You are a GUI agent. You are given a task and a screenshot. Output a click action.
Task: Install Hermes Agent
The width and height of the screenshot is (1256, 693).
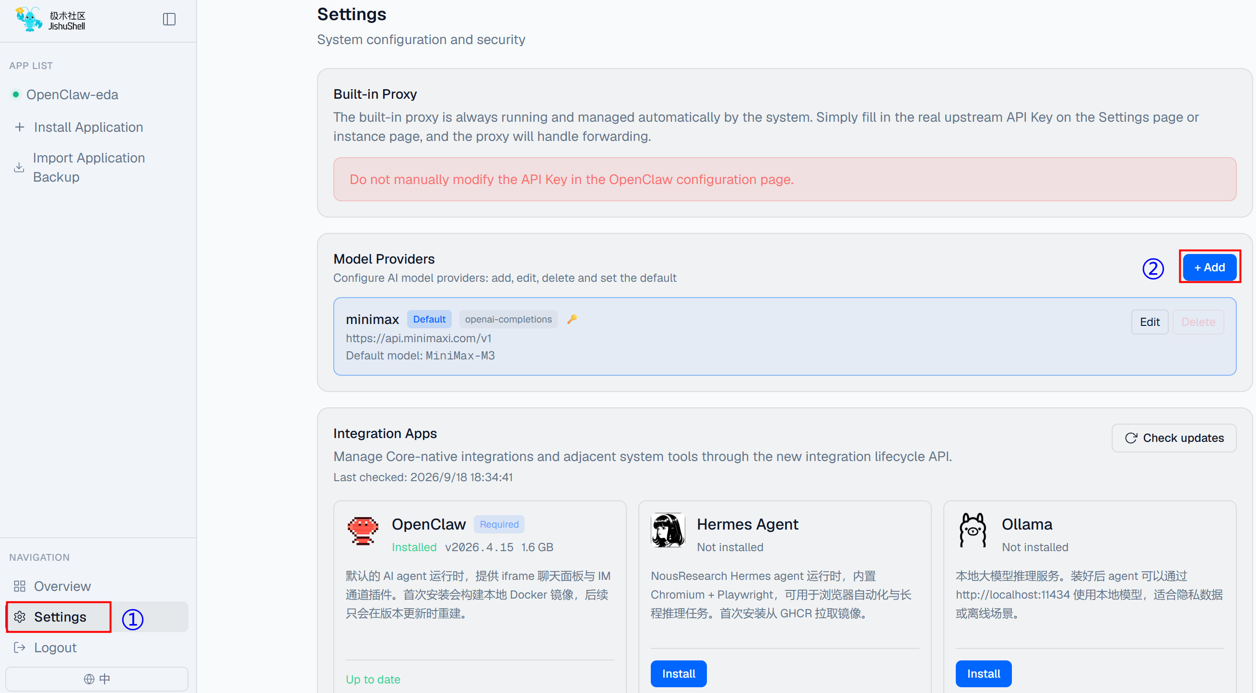pos(678,673)
